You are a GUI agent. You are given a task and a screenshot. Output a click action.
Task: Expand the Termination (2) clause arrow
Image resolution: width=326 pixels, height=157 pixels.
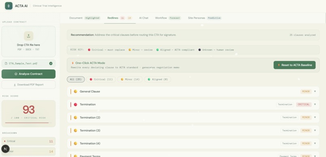[x=315, y=117]
